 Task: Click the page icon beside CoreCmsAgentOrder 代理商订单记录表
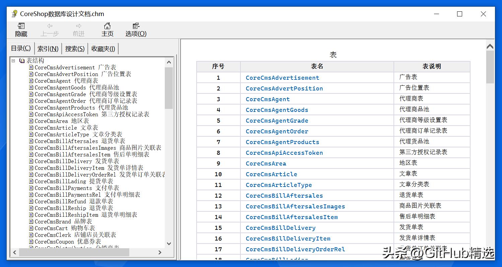(x=31, y=101)
